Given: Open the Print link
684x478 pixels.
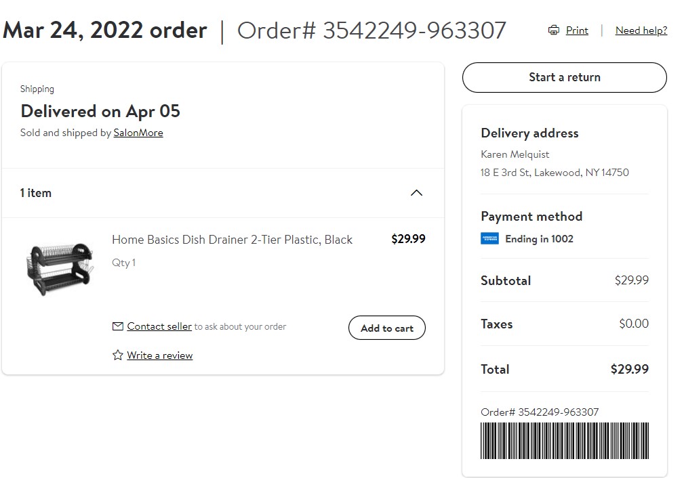Looking at the screenshot, I should (x=577, y=30).
